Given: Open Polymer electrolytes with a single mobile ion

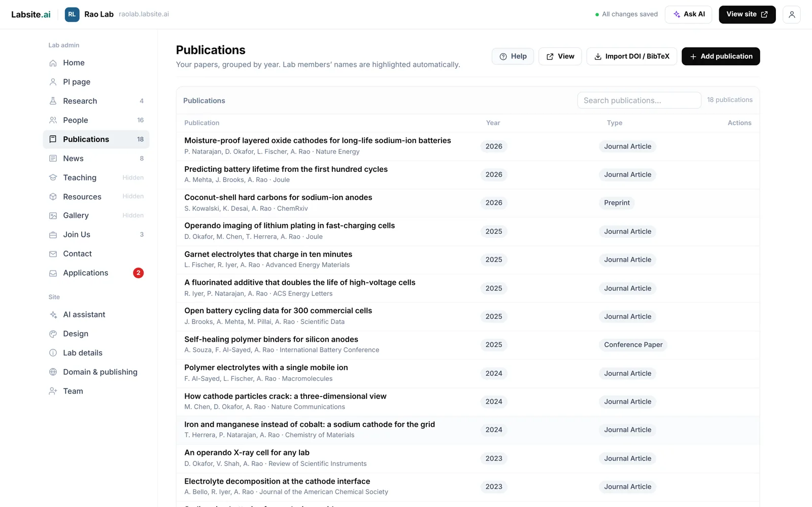Looking at the screenshot, I should (266, 368).
